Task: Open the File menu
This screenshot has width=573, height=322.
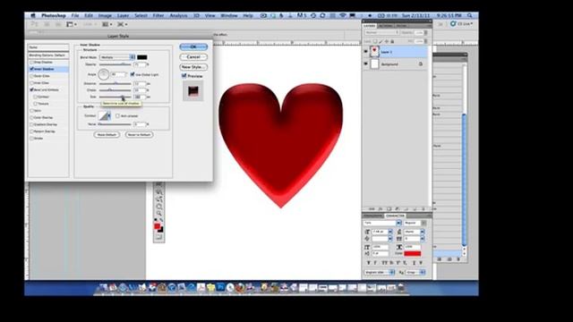Action: pyautogui.click(x=75, y=16)
